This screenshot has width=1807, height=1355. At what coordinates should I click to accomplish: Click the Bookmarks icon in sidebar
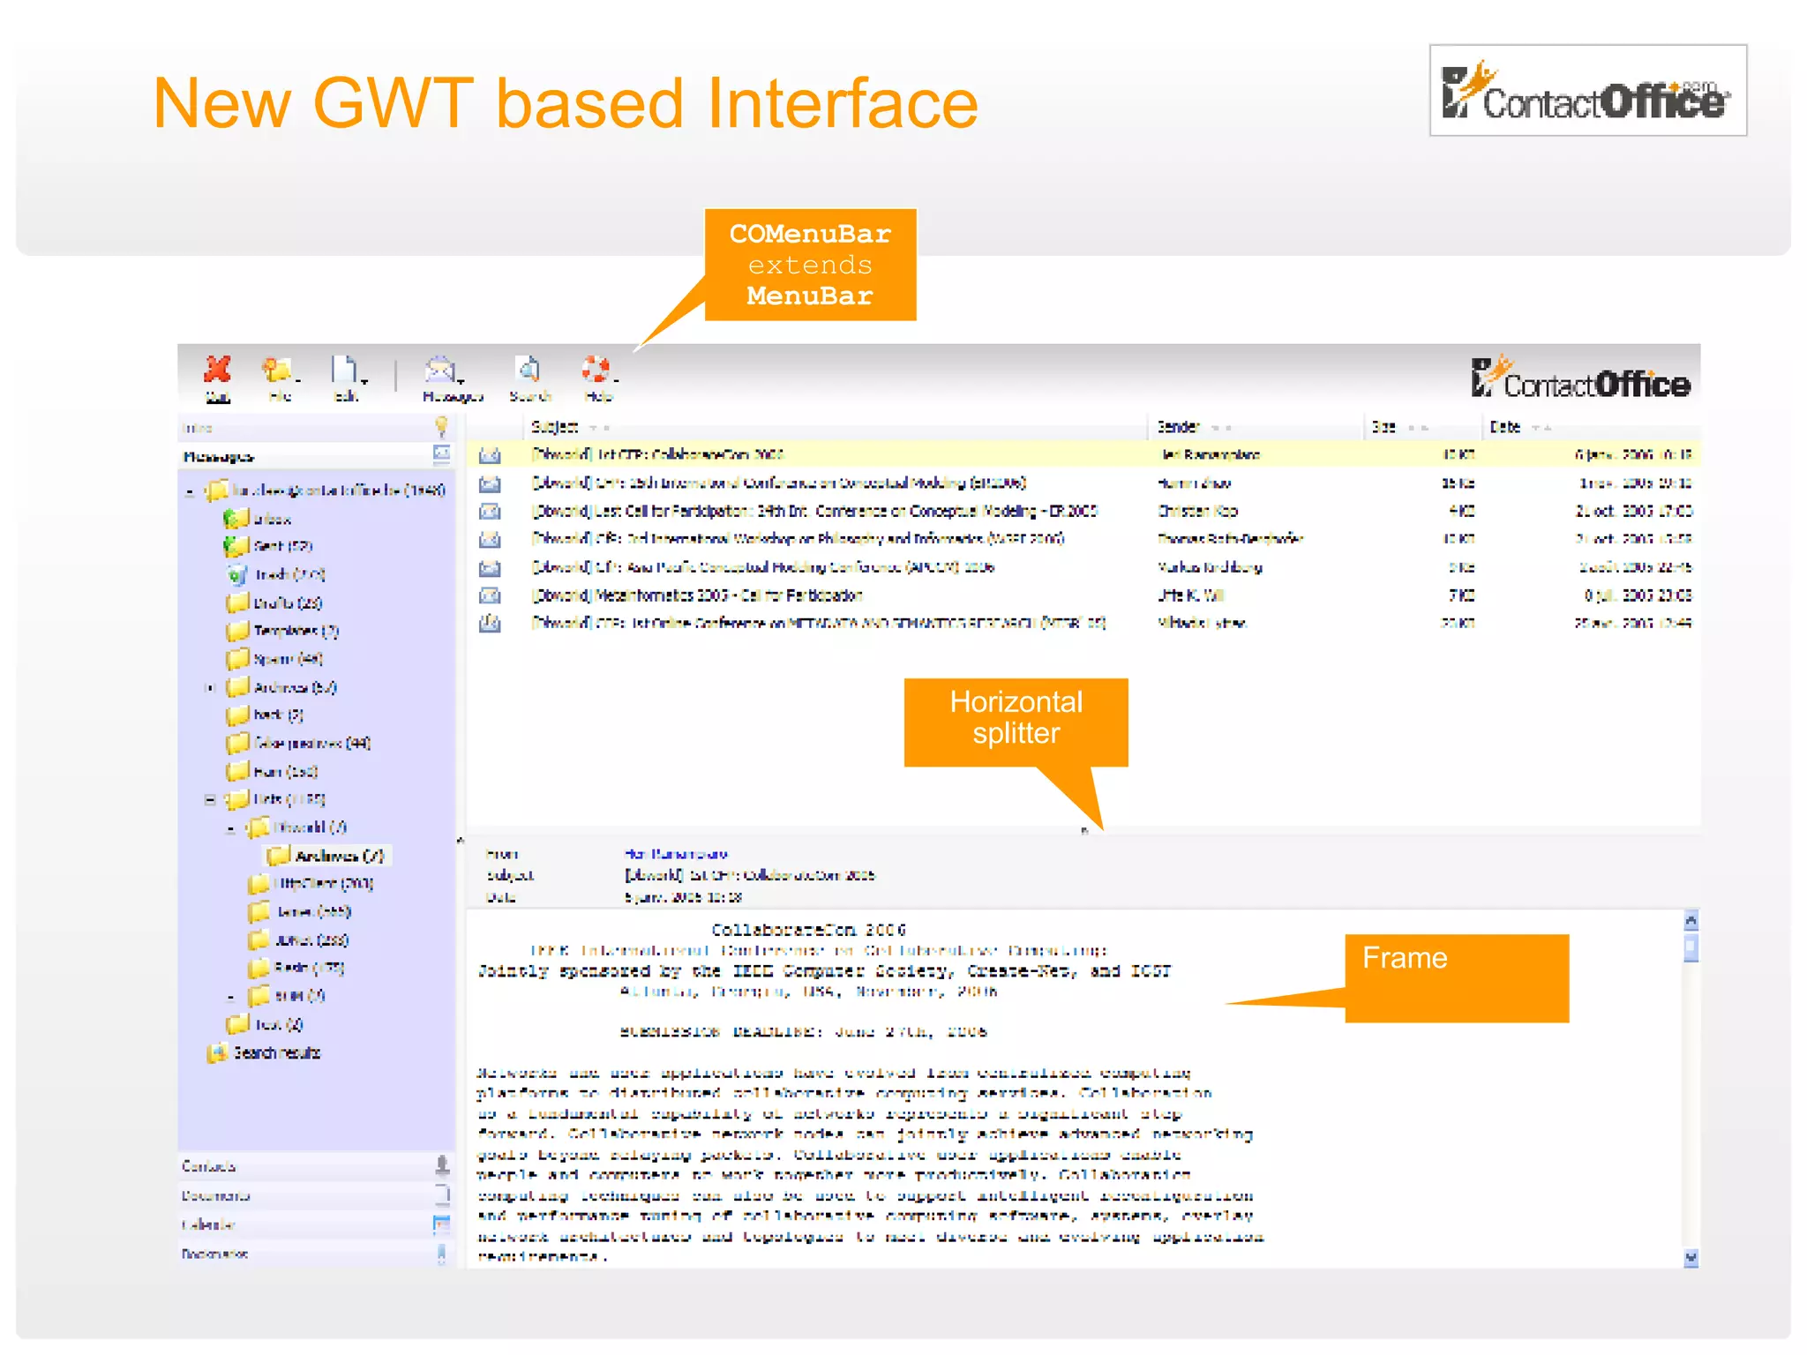point(442,1254)
